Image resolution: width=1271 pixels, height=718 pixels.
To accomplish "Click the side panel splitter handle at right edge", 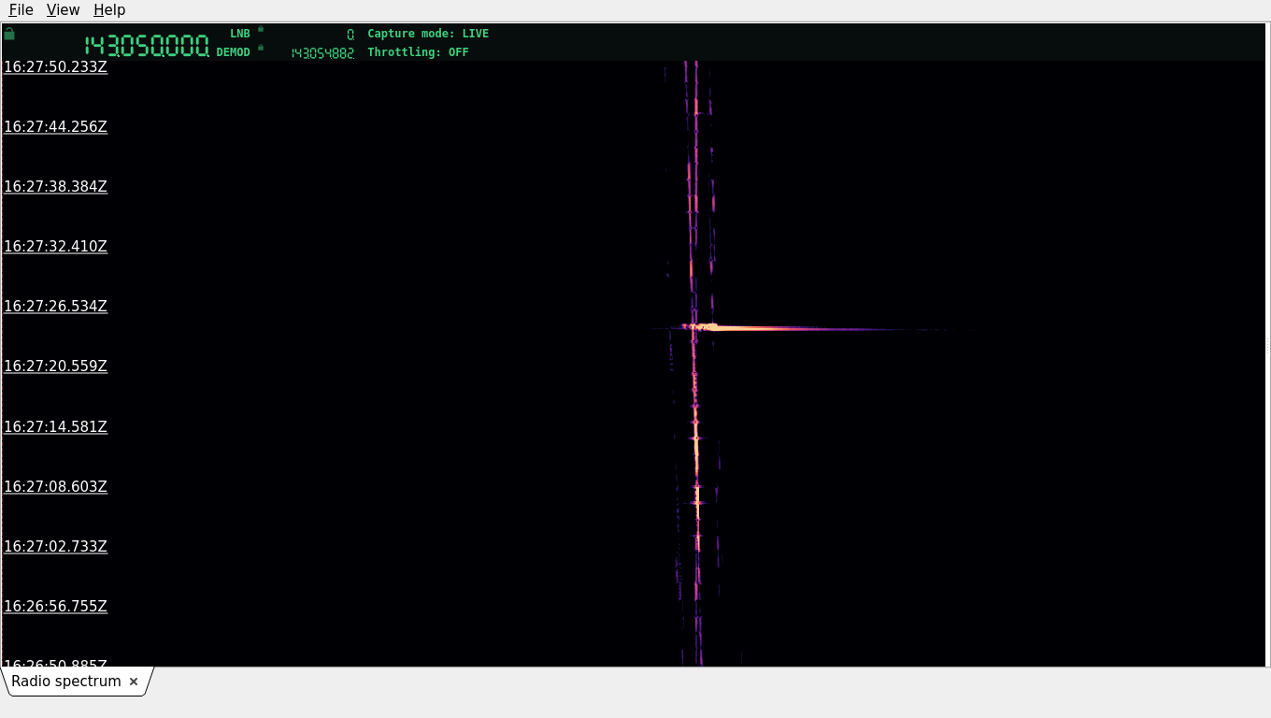I will [1267, 345].
